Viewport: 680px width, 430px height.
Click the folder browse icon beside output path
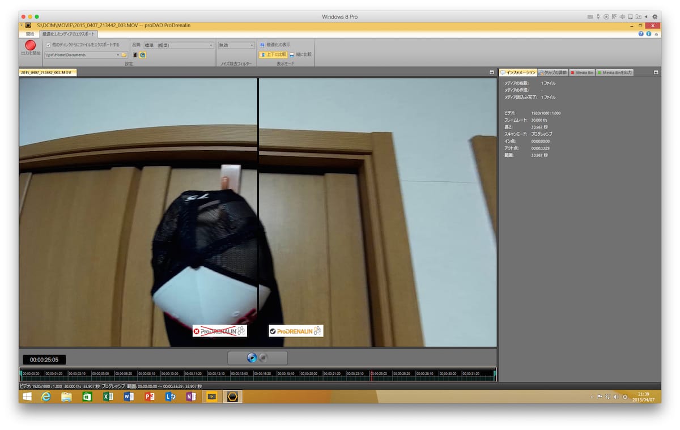coord(124,55)
